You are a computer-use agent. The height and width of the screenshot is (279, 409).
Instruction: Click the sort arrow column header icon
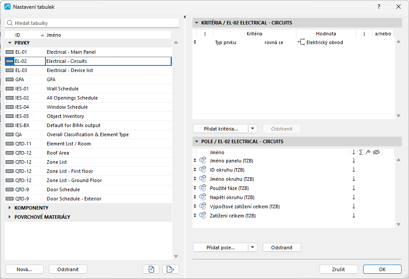point(354,152)
